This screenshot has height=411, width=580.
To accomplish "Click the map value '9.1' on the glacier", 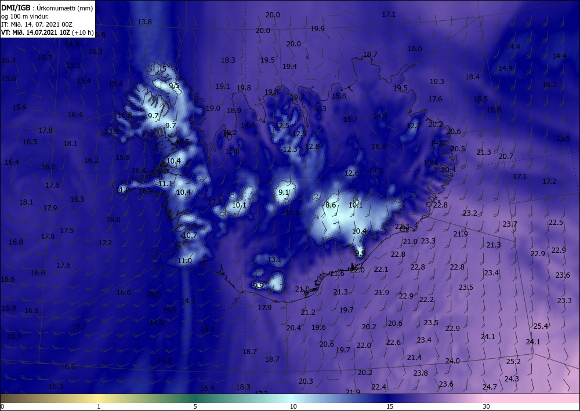I will point(284,192).
